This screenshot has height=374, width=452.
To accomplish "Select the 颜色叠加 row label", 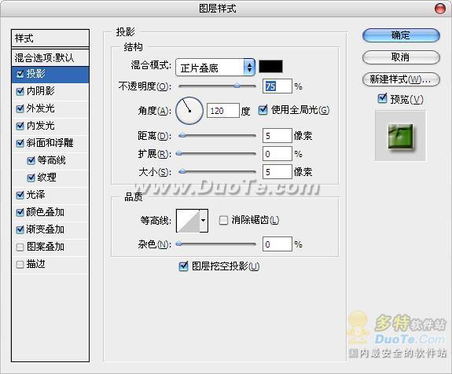I will coord(46,212).
